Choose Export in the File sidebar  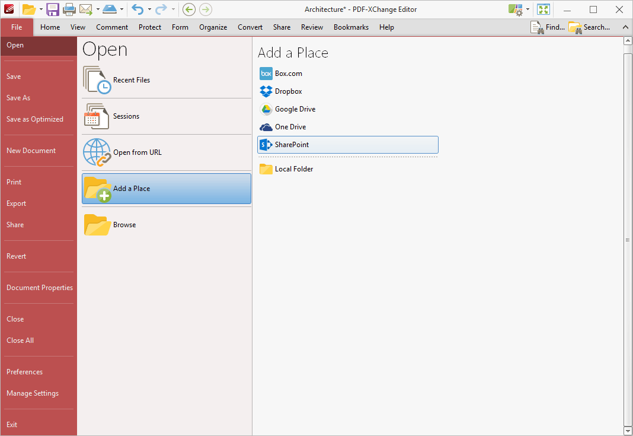tap(39, 203)
